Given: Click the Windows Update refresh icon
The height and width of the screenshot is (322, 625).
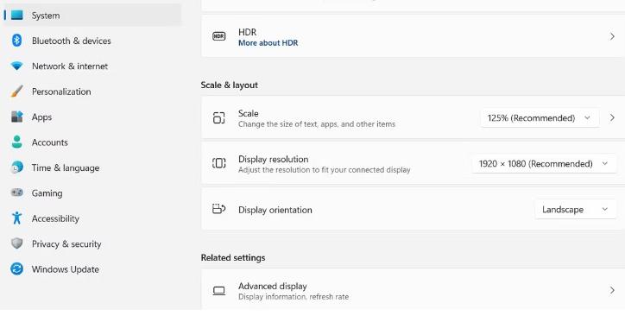Looking at the screenshot, I should [x=16, y=268].
